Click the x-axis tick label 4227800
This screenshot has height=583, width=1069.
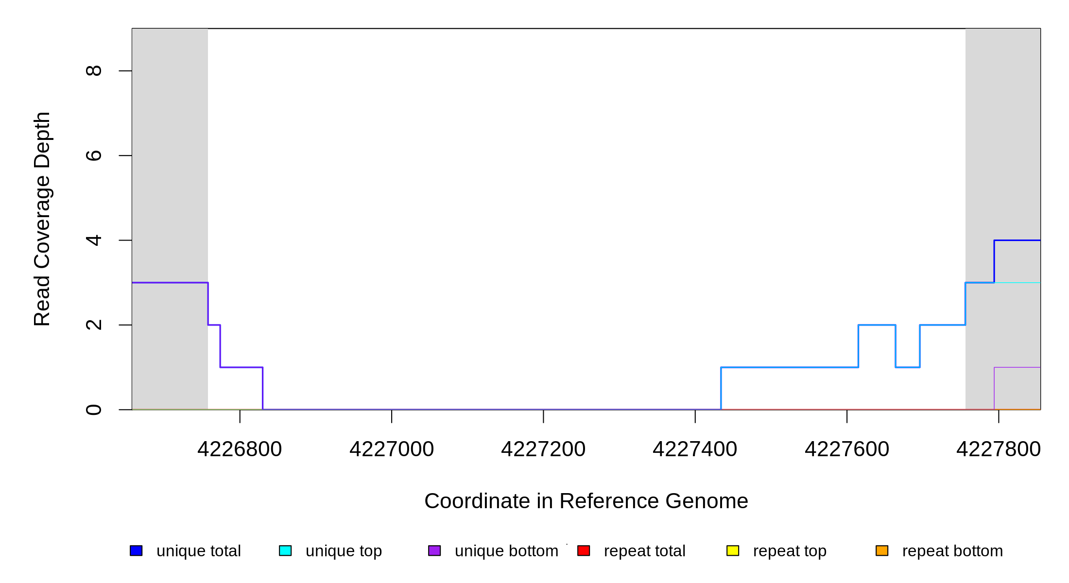click(999, 449)
